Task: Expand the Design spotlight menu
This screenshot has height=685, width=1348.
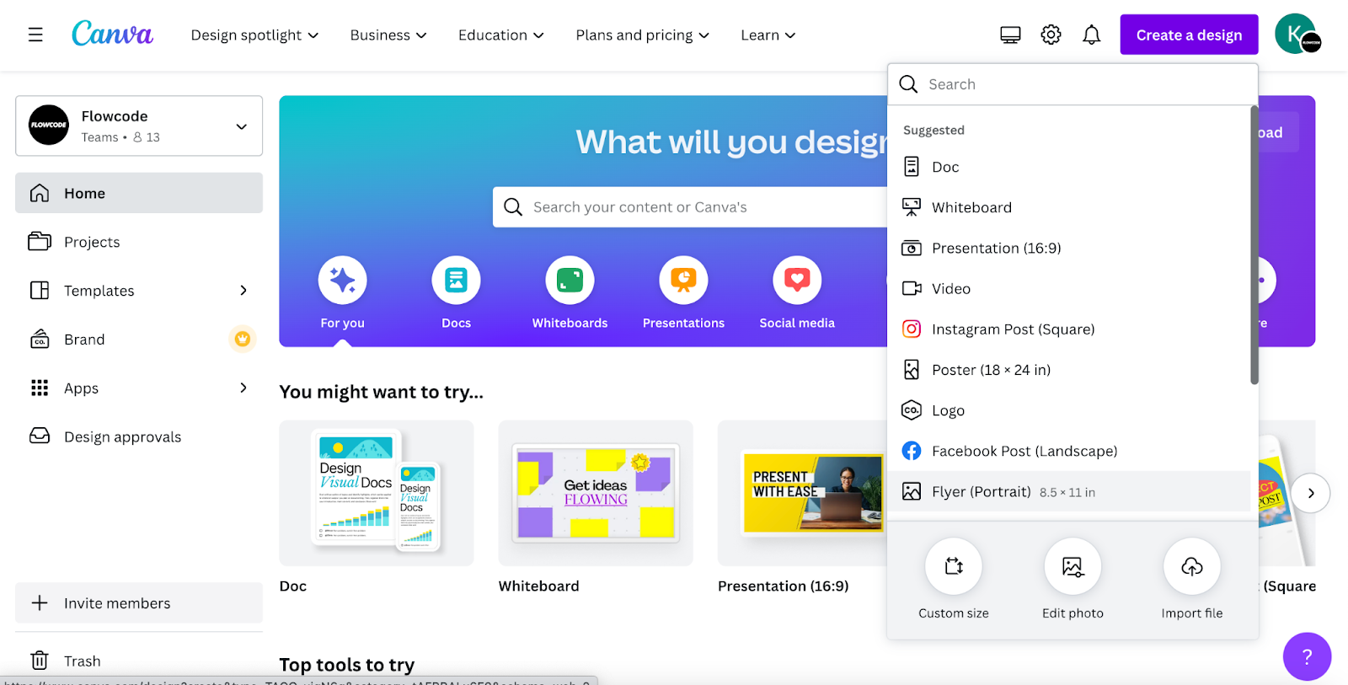Action: [254, 35]
